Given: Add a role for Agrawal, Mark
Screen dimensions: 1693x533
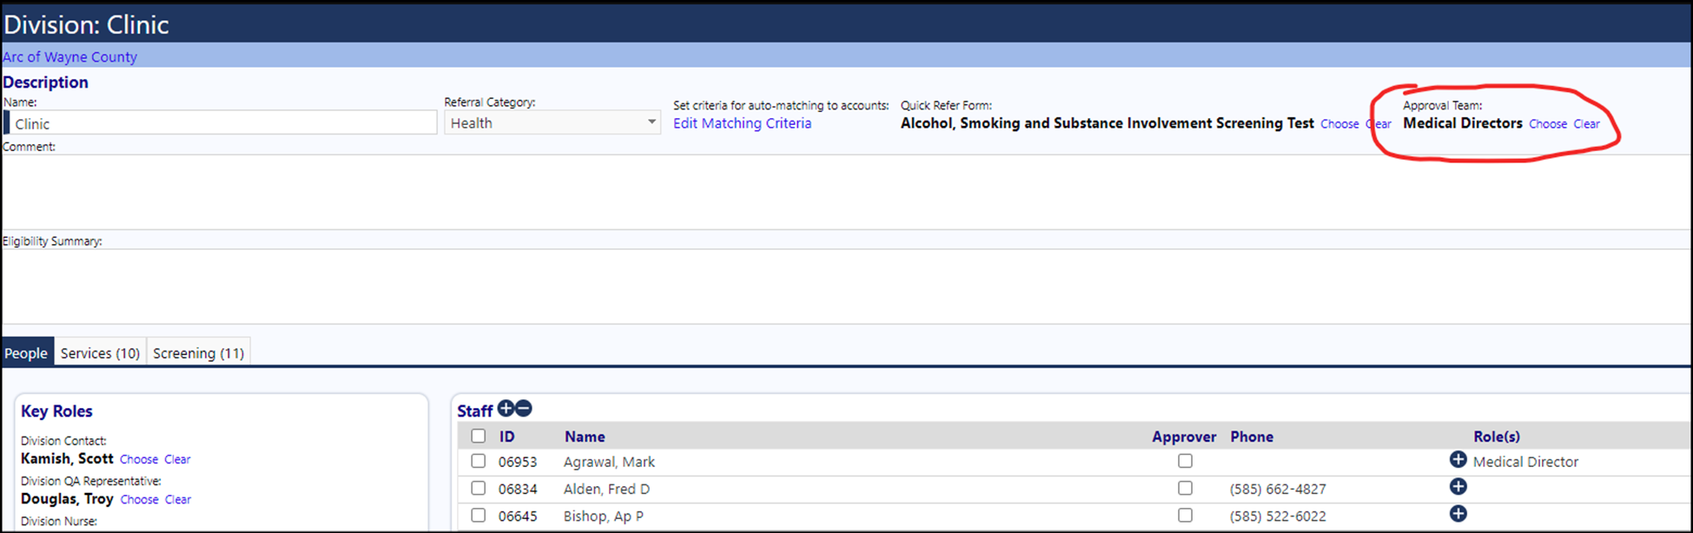Looking at the screenshot, I should [x=1458, y=460].
